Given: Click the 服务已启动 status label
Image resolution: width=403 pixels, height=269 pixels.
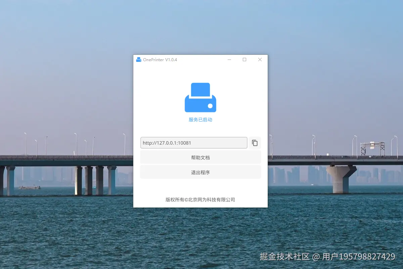Looking at the screenshot, I should [200, 120].
